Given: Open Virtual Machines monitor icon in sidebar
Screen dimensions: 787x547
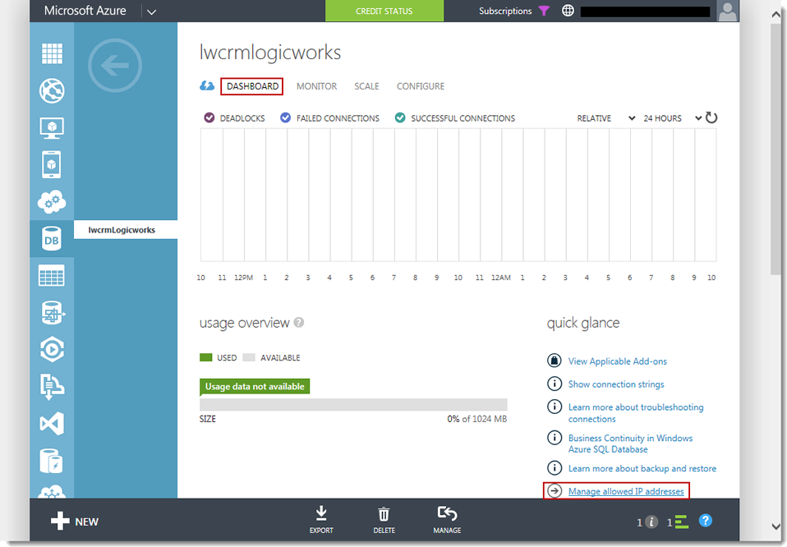Looking at the screenshot, I should [x=52, y=128].
